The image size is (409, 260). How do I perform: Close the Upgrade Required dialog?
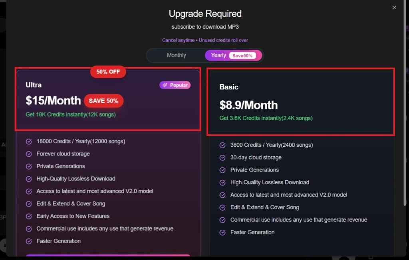point(394,8)
